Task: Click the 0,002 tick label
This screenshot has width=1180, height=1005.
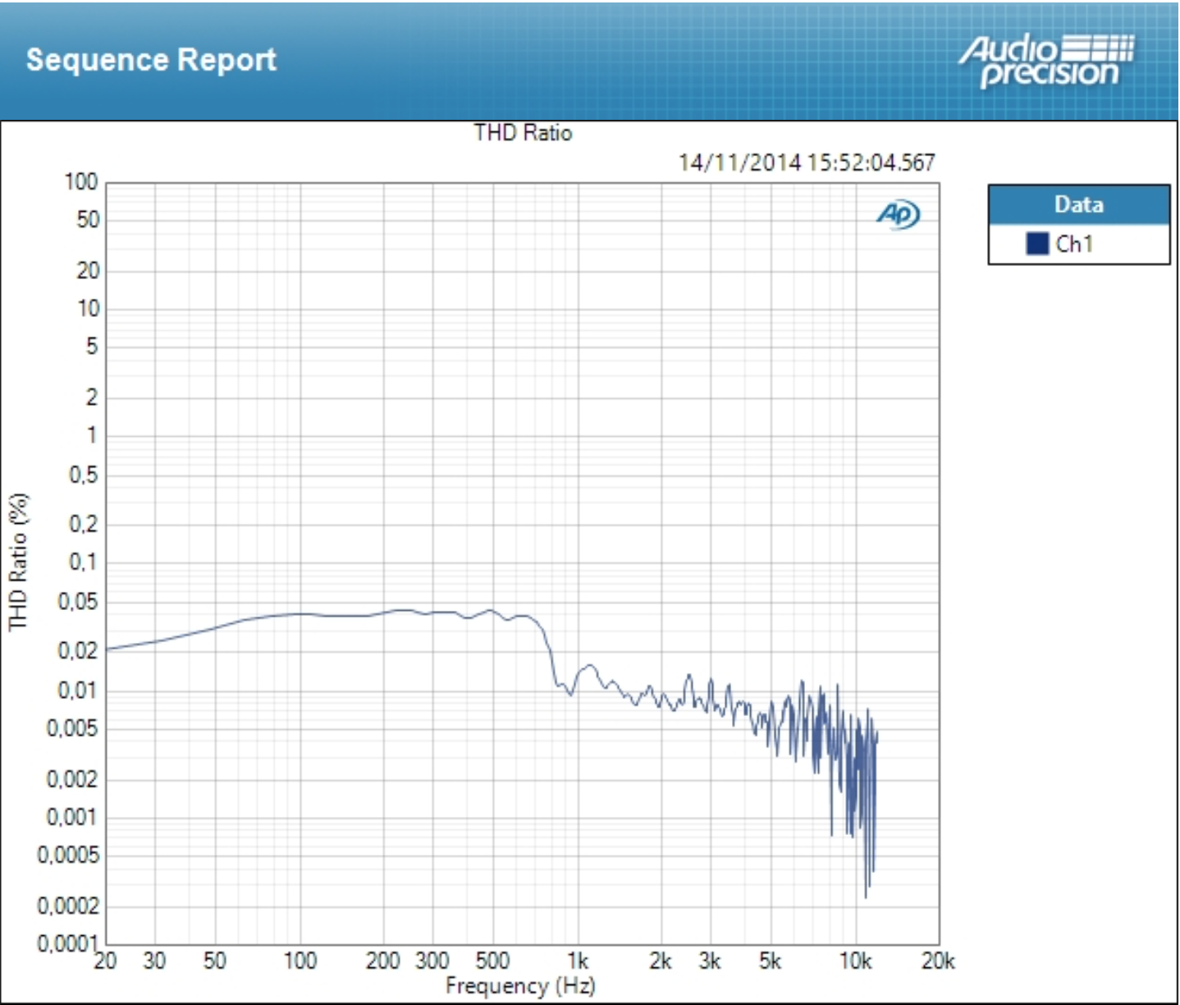Action: (72, 779)
